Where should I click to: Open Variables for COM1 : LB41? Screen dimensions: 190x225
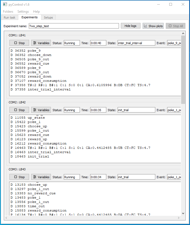point(41,43)
